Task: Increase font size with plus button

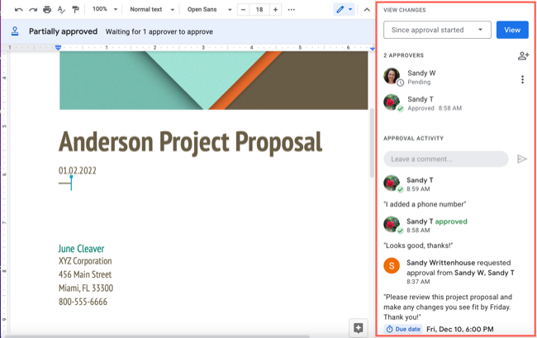Action: pos(275,10)
